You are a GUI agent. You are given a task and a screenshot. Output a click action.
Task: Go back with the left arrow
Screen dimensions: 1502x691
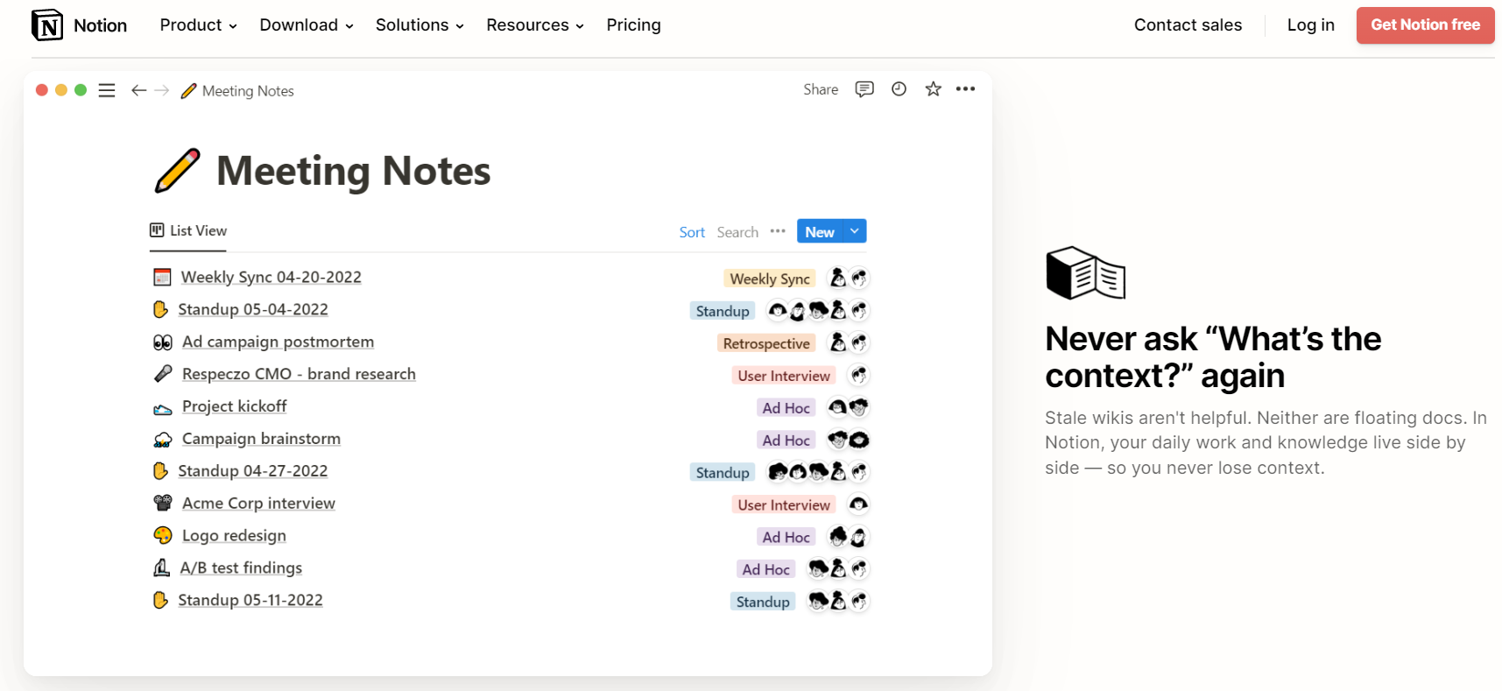click(138, 90)
